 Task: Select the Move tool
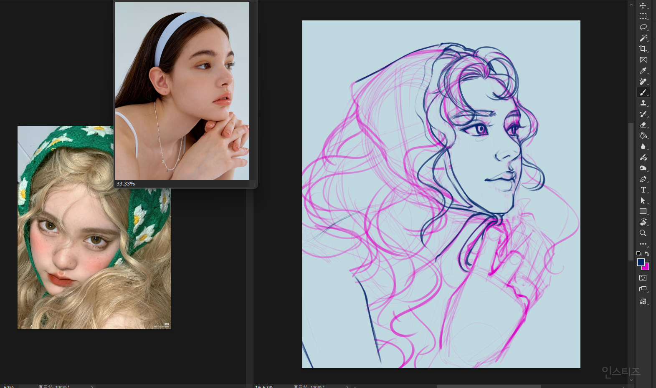point(643,6)
